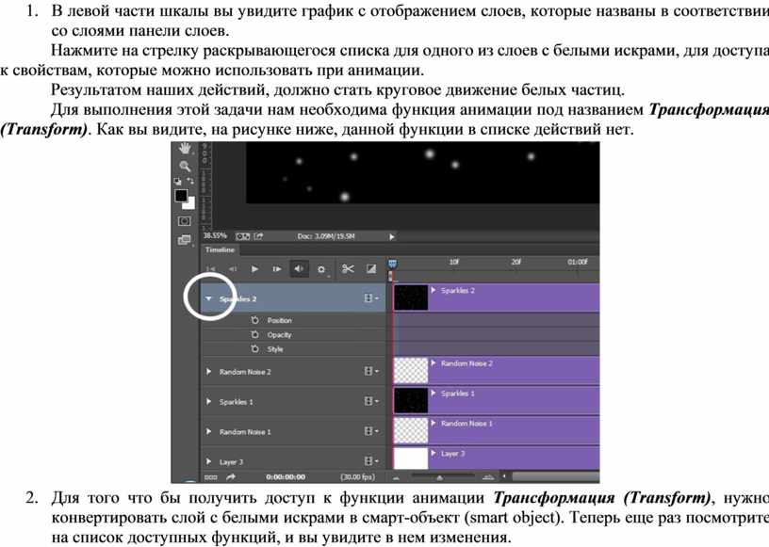
Task: Enable Opacity keyframe stopwatch
Action: [255, 334]
